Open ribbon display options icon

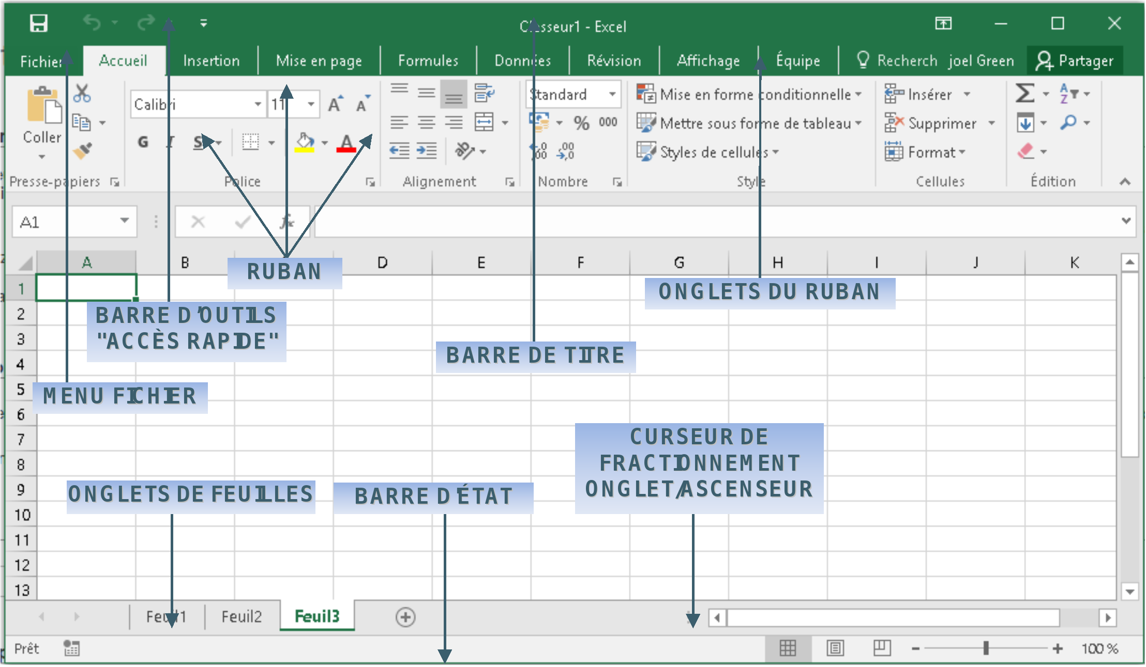tap(943, 23)
